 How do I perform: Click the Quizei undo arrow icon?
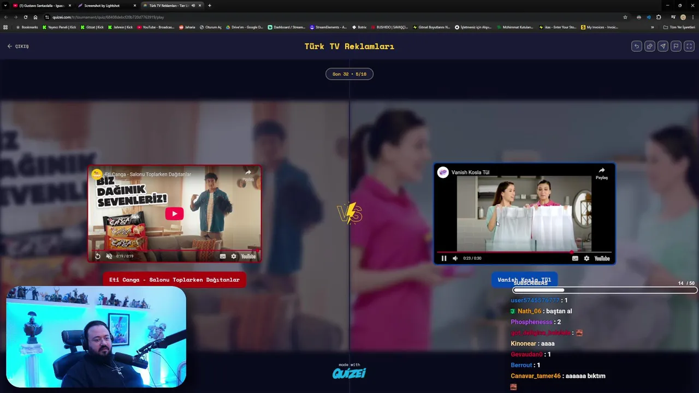[x=637, y=46]
